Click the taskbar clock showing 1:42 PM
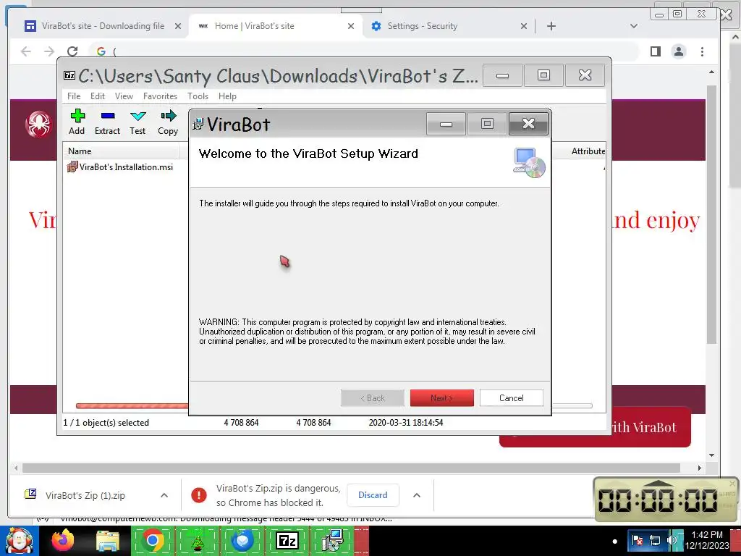Screen dimensions: 741x556 707,540
